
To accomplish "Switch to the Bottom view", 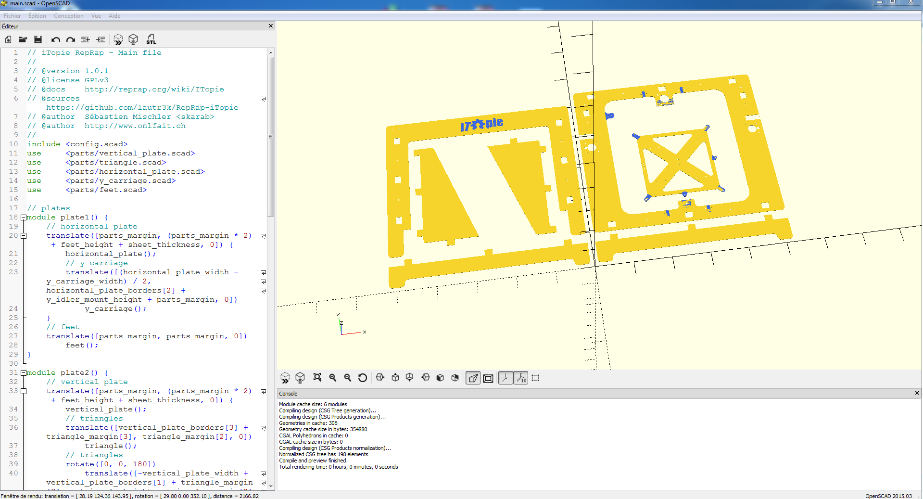I will tap(410, 378).
